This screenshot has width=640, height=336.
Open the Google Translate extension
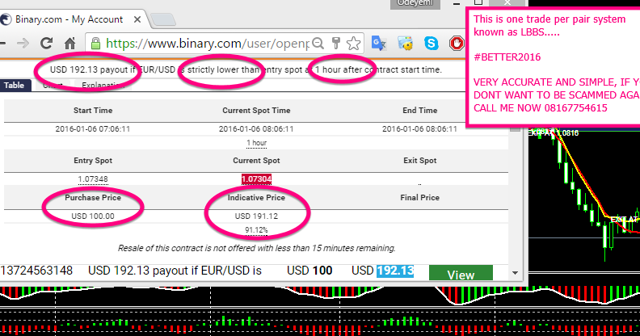tap(379, 44)
